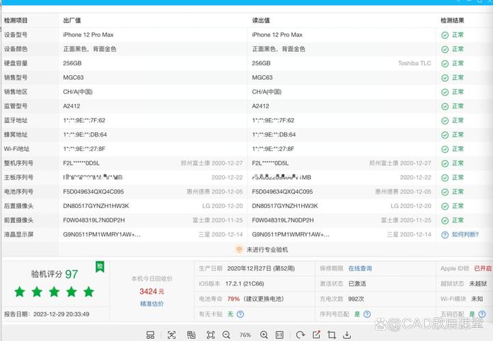
Task: Show image at original 1:1 size
Action: tap(279, 335)
